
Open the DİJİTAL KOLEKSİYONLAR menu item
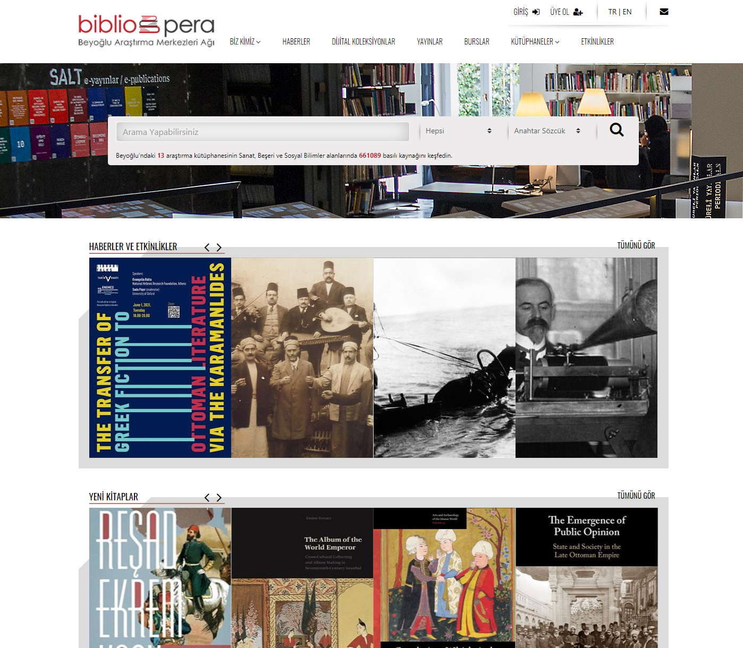pos(364,41)
